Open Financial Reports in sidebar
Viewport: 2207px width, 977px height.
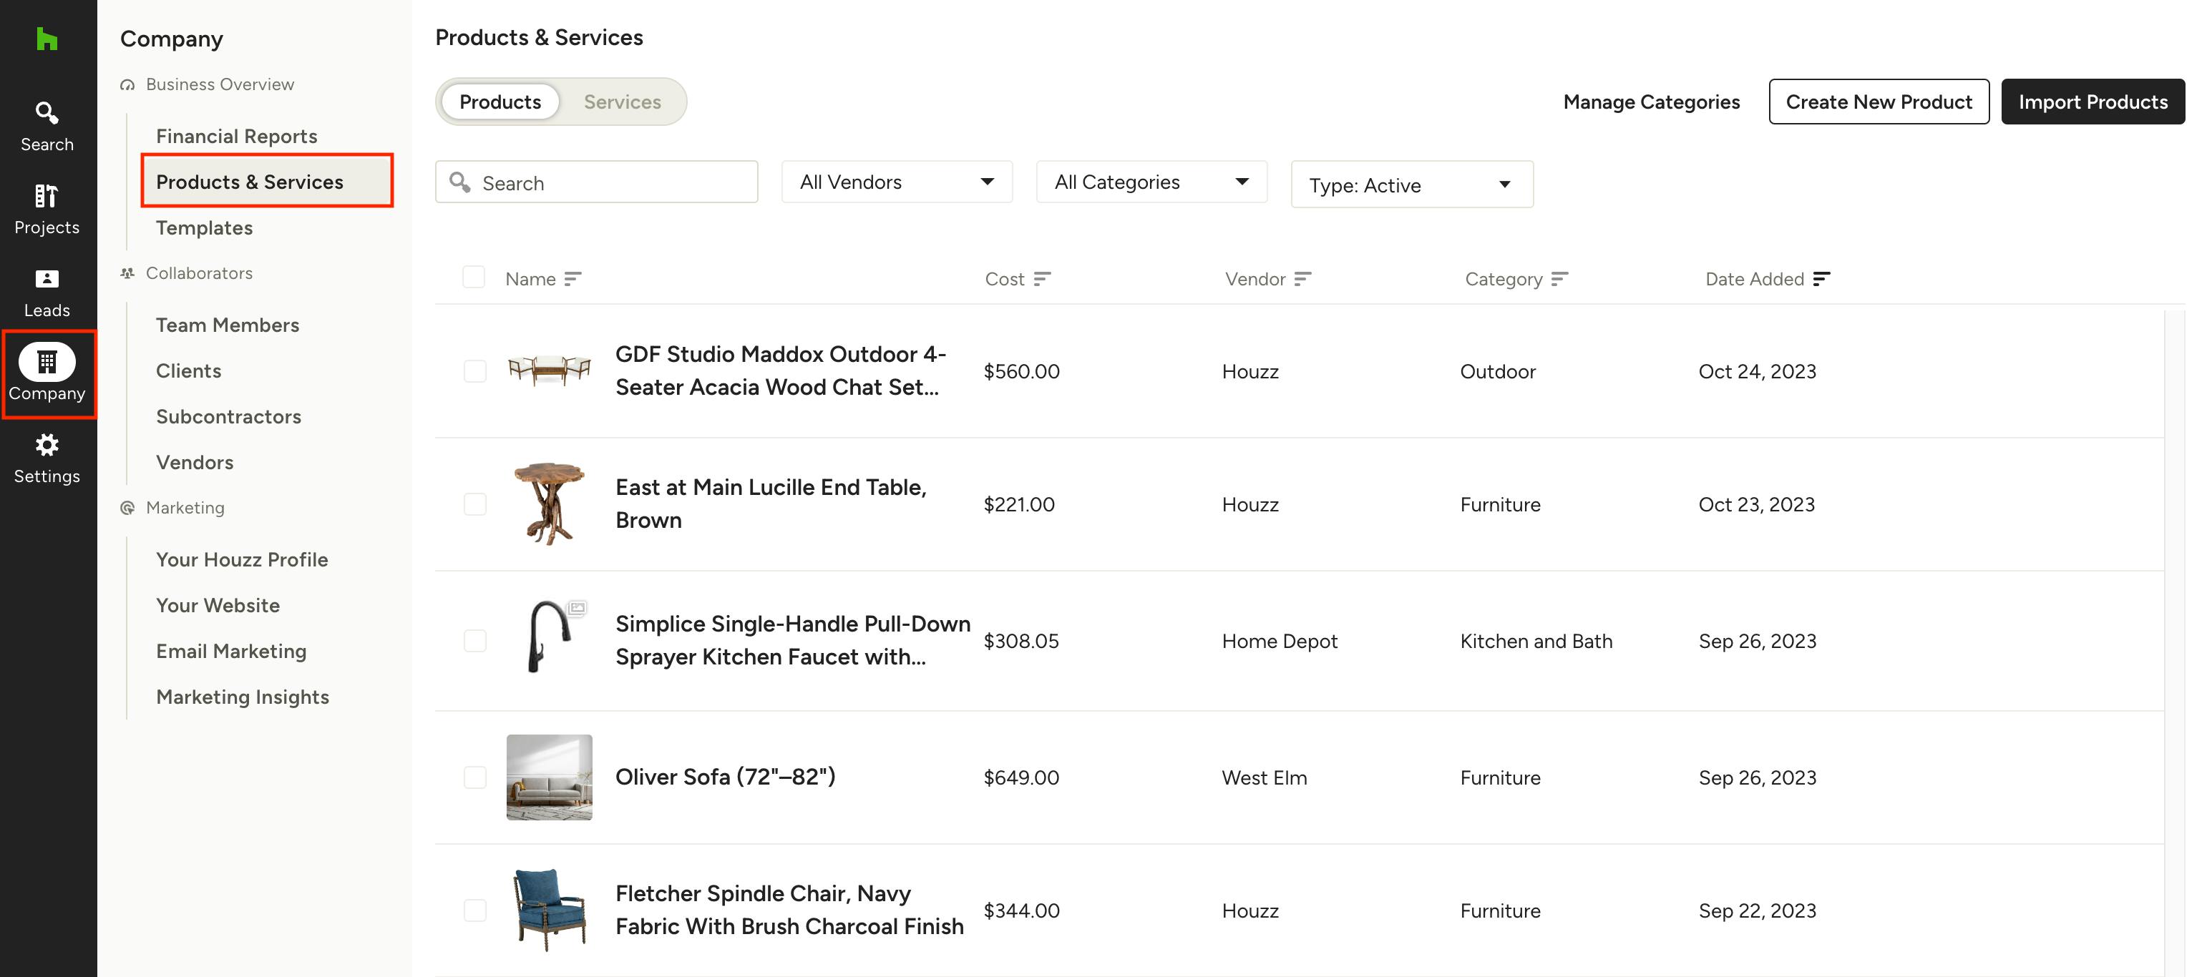click(x=236, y=136)
